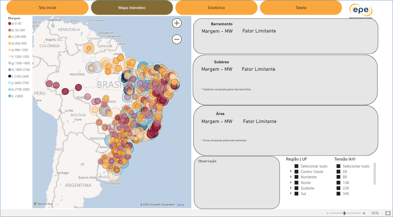Click the minus icon beside the zoom slider
Viewport: 393px width, 217px height.
click(328, 212)
